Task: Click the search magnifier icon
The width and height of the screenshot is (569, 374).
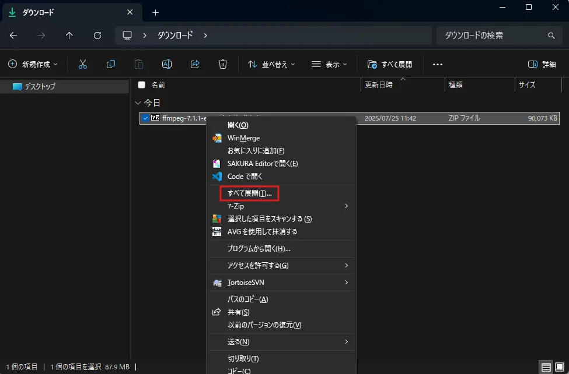Action: [x=551, y=36]
